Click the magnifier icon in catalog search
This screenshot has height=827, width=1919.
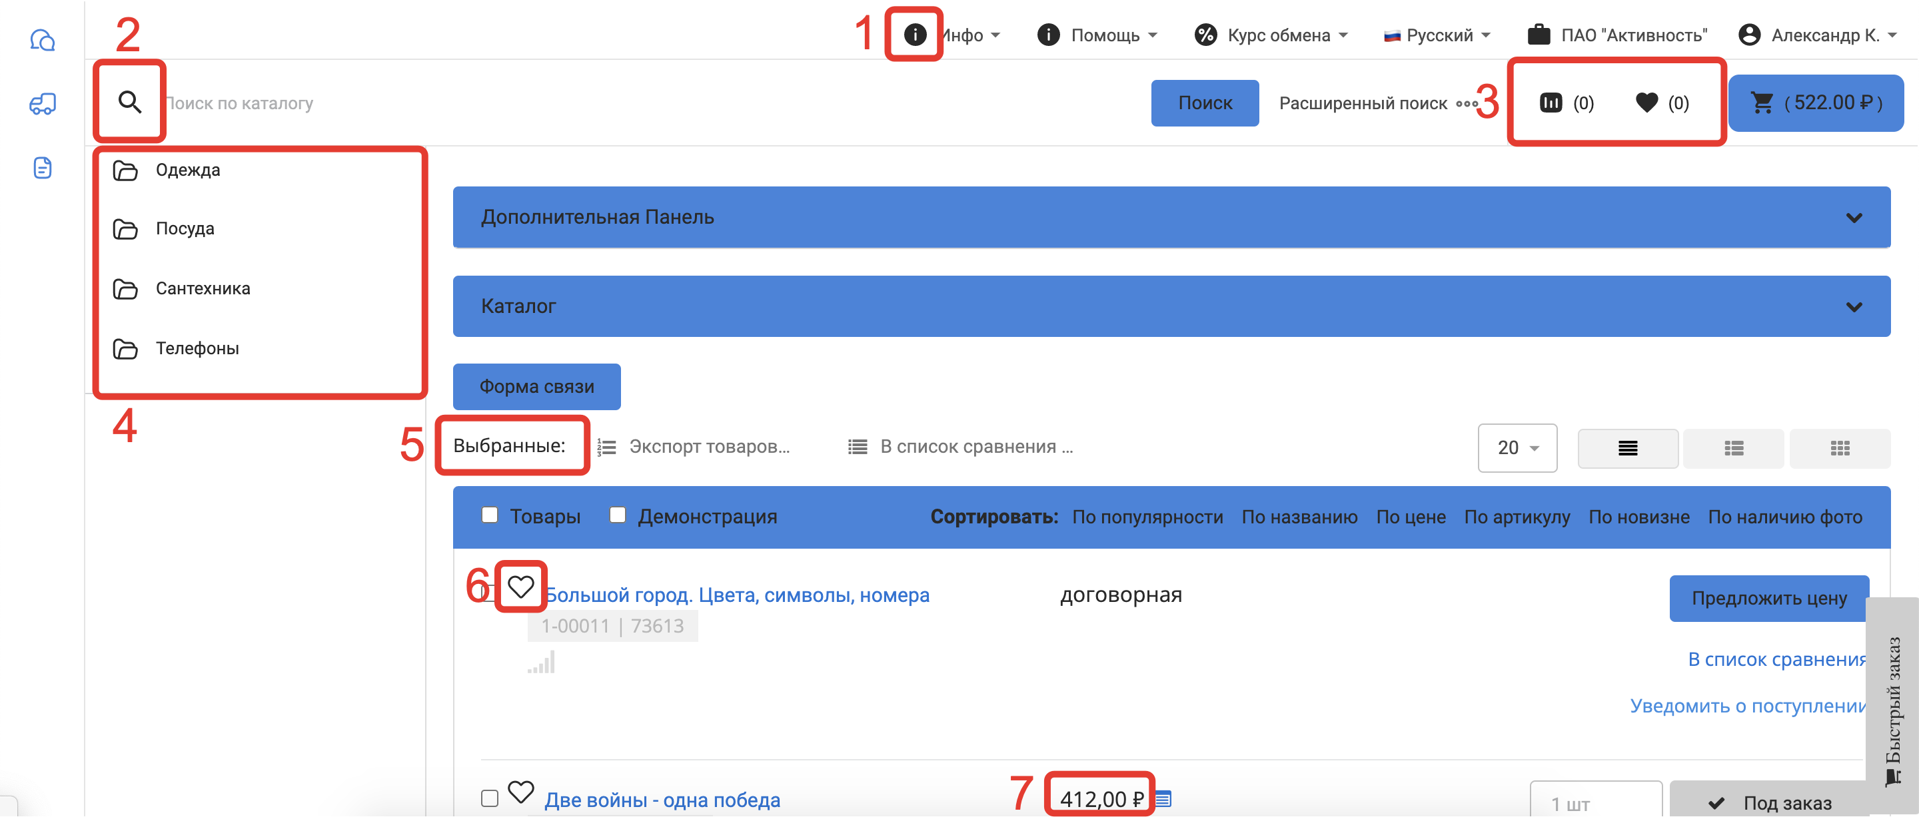pyautogui.click(x=130, y=102)
